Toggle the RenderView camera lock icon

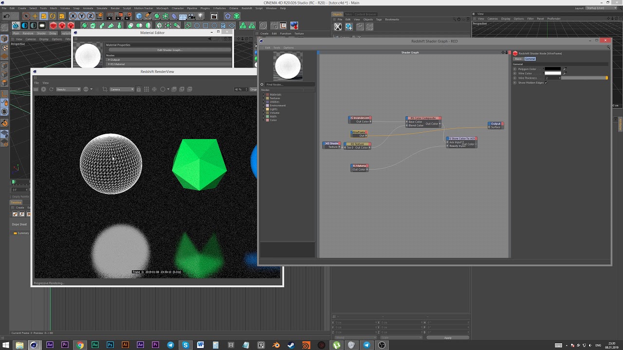139,89
